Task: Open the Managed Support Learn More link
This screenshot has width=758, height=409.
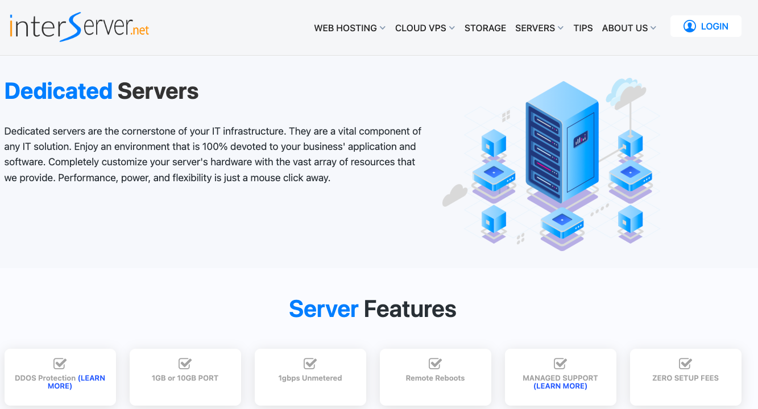Action: coord(560,386)
